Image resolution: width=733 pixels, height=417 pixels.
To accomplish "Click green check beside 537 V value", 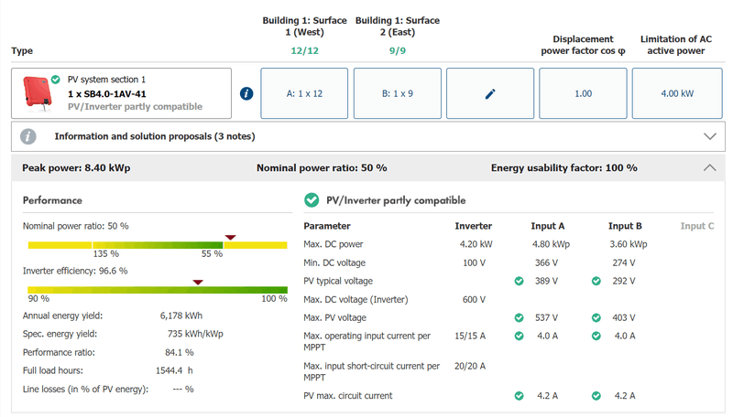I will tap(520, 317).
